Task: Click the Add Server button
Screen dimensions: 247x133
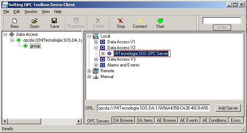Action: [x=228, y=108]
